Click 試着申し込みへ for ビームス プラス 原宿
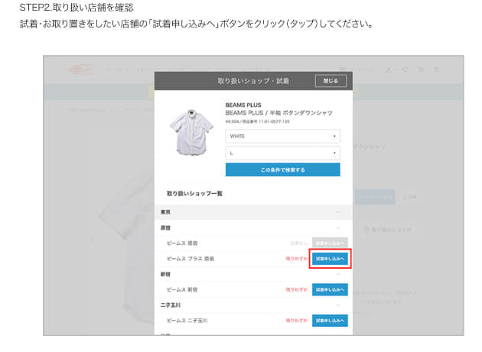Viewport: 482px width, 352px height. point(330,259)
